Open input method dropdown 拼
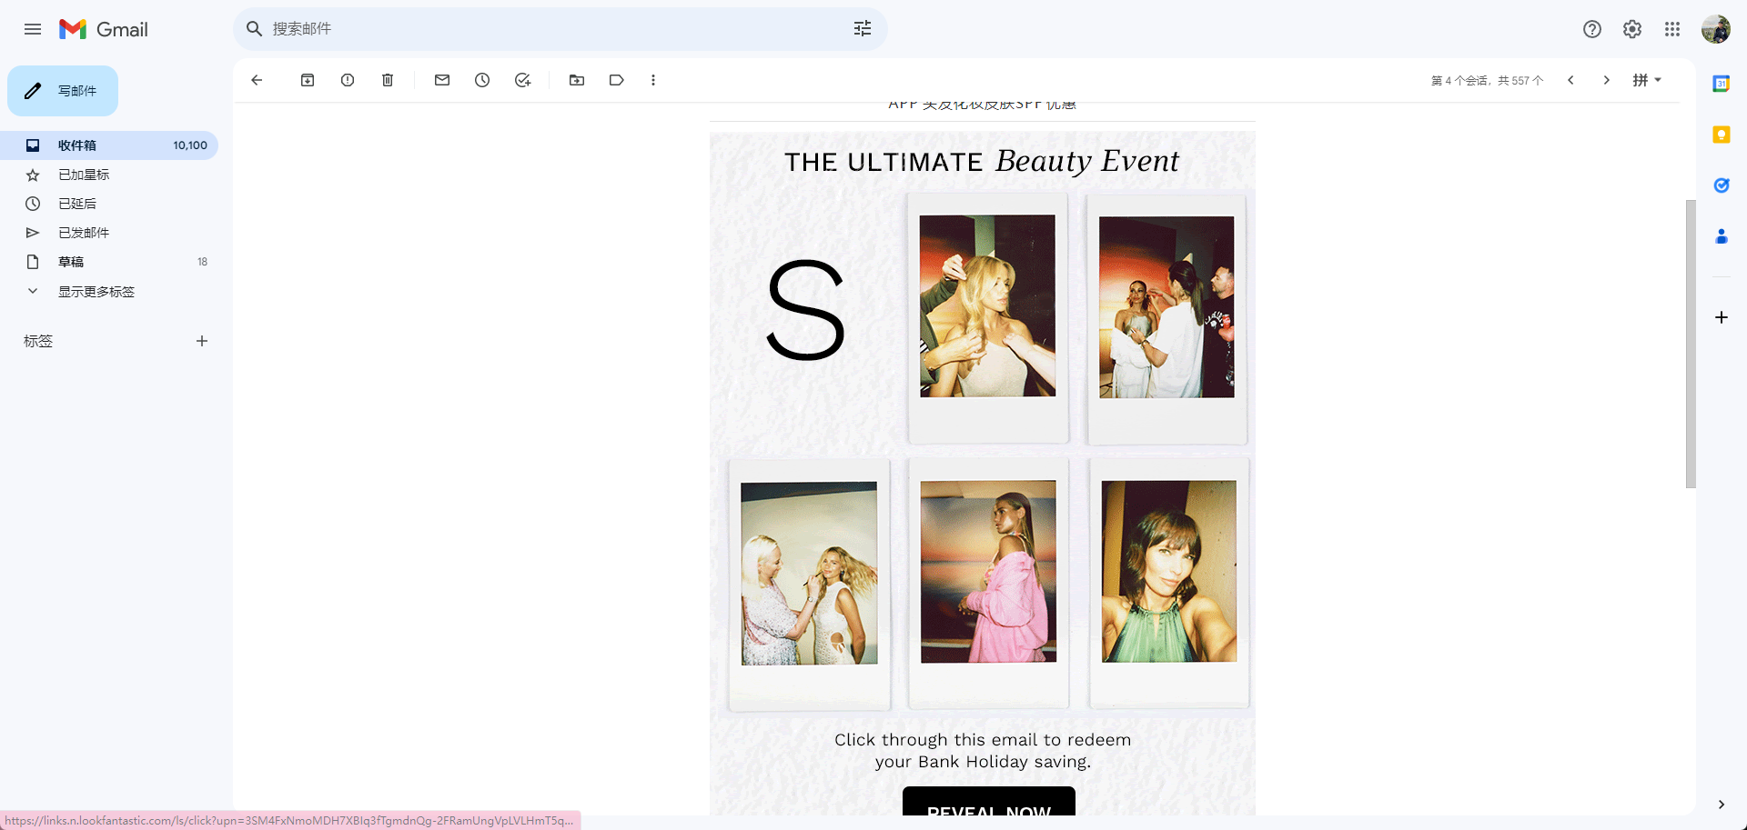The image size is (1747, 830). pyautogui.click(x=1647, y=80)
